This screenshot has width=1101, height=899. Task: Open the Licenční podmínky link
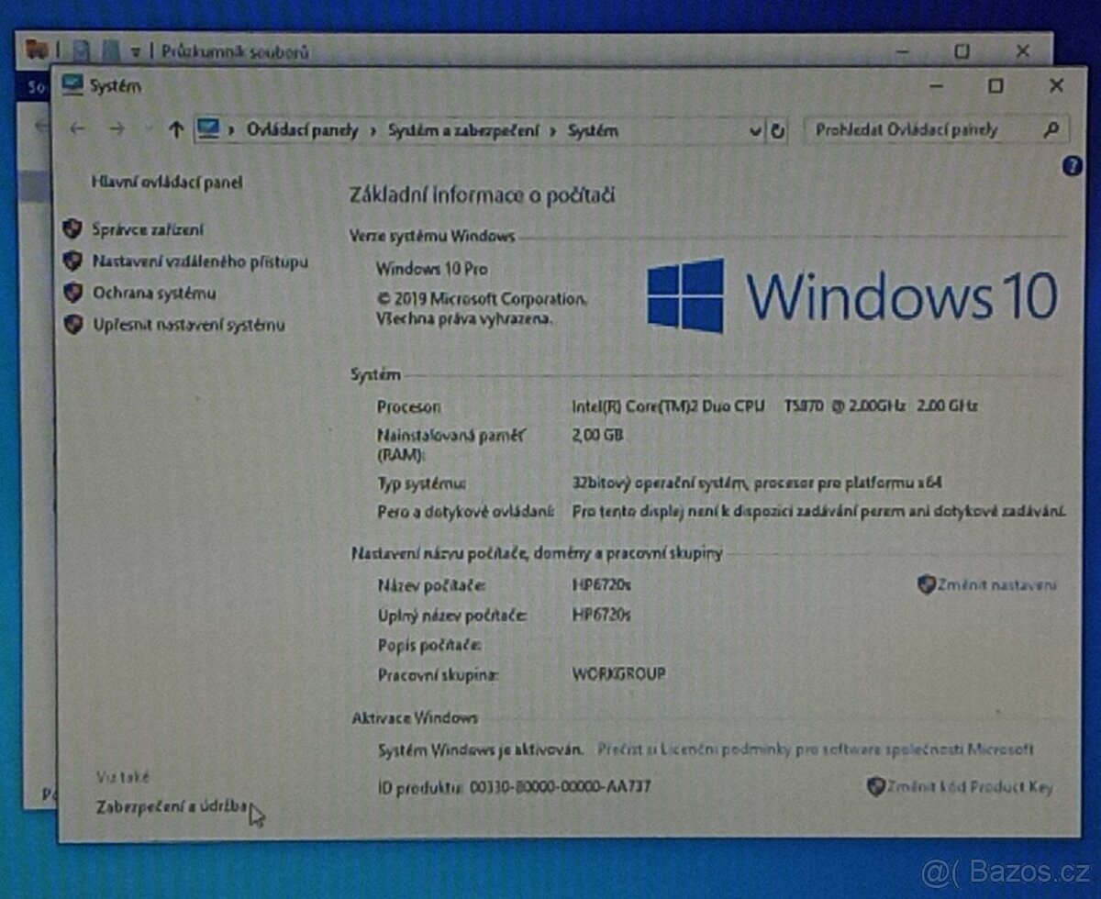[817, 749]
